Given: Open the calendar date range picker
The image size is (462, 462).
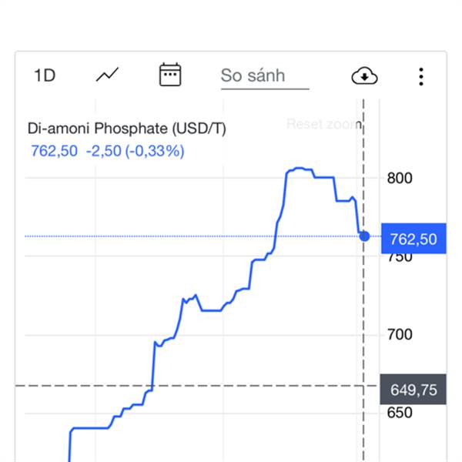Looking at the screenshot, I should (x=170, y=75).
